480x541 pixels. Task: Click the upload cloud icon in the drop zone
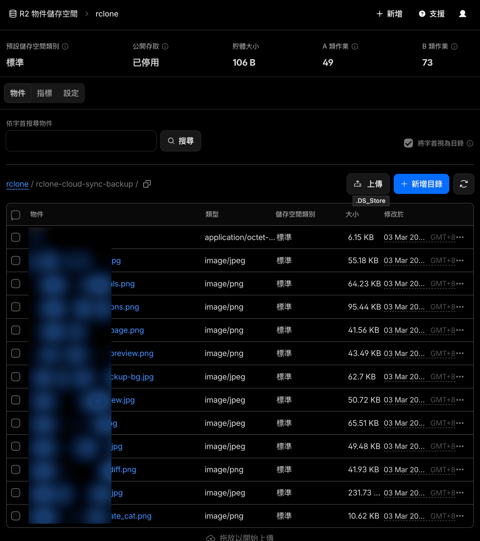(210, 537)
